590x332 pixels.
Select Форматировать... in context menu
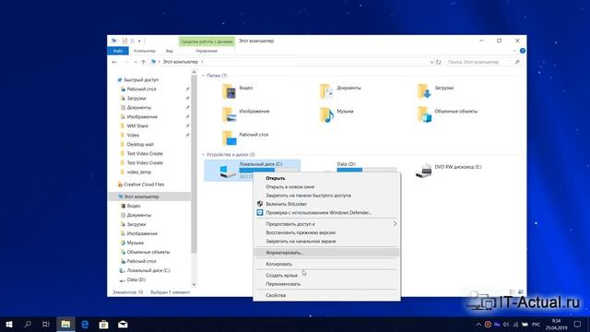tap(326, 253)
